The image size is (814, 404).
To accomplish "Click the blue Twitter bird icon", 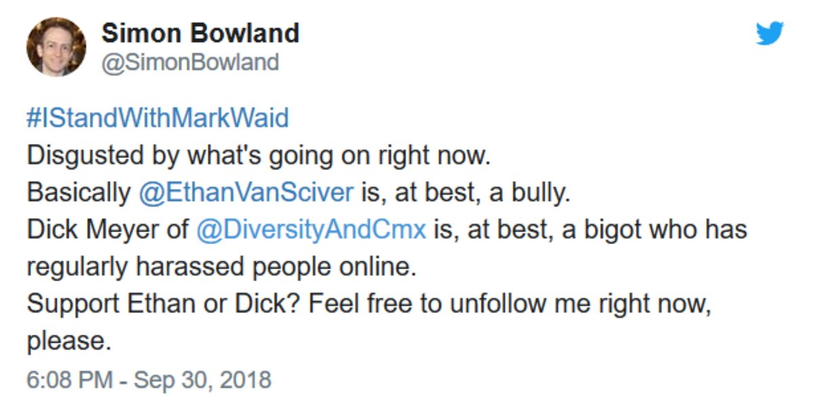I will (770, 33).
